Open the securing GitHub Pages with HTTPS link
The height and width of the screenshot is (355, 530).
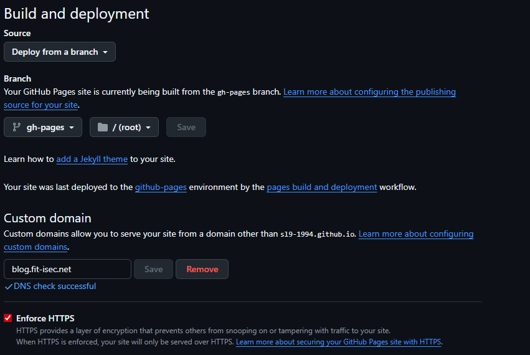pos(338,342)
